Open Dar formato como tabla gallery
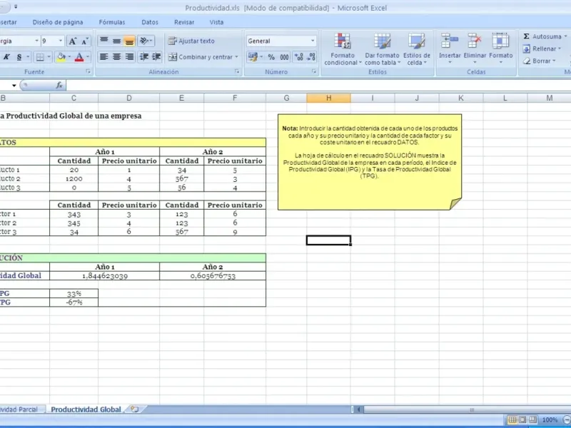The width and height of the screenshot is (571, 428). 382,49
